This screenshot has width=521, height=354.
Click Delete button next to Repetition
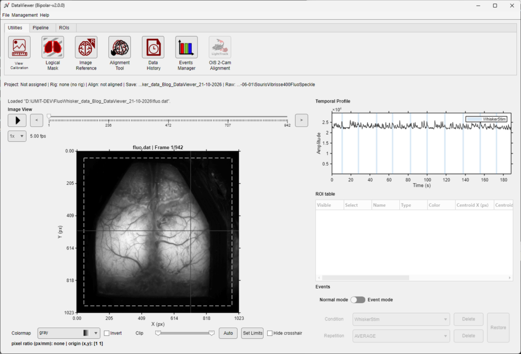[469, 336]
